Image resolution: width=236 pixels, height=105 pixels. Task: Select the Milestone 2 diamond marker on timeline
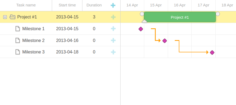165,41
